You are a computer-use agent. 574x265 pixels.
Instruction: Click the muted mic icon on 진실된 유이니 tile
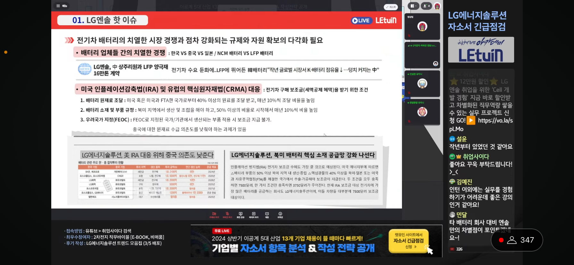409,92
